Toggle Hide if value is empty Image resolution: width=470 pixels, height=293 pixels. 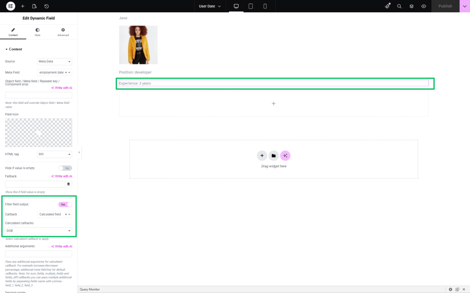pos(65,168)
